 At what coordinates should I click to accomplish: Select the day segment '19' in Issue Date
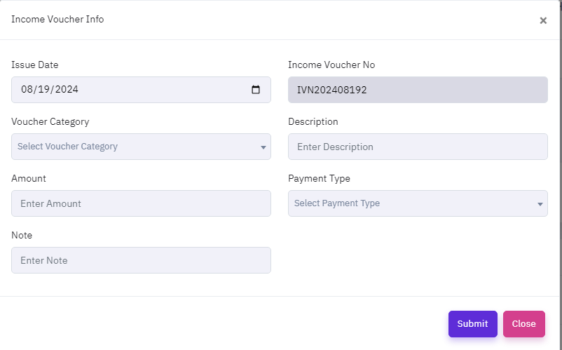click(x=45, y=90)
